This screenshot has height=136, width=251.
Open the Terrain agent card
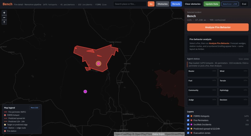click(x=233, y=82)
